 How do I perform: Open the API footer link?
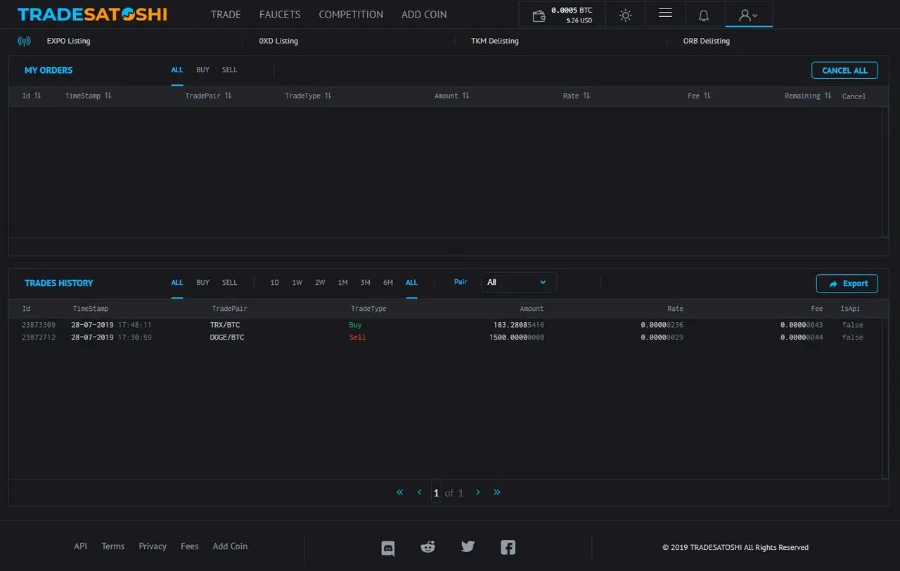[81, 546]
